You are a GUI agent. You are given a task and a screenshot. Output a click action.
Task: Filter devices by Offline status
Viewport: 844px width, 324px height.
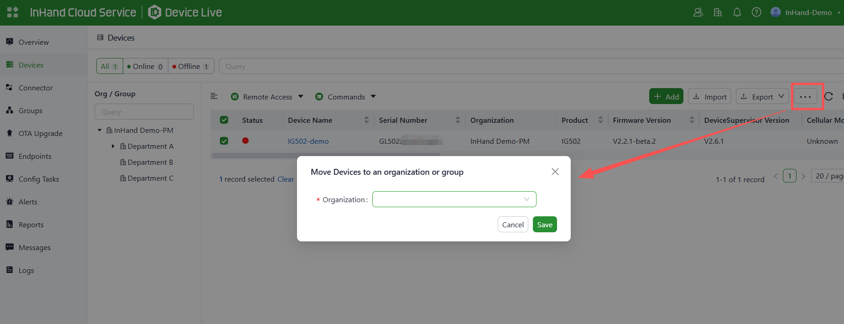[x=190, y=66]
